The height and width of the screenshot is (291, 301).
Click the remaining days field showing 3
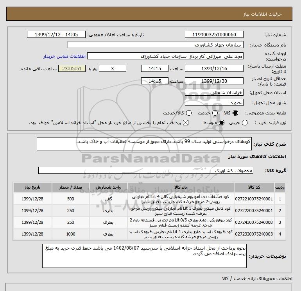[113, 68]
